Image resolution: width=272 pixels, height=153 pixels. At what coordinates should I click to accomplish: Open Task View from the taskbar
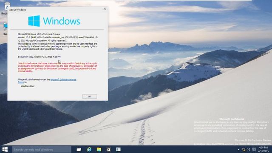(x=79, y=149)
